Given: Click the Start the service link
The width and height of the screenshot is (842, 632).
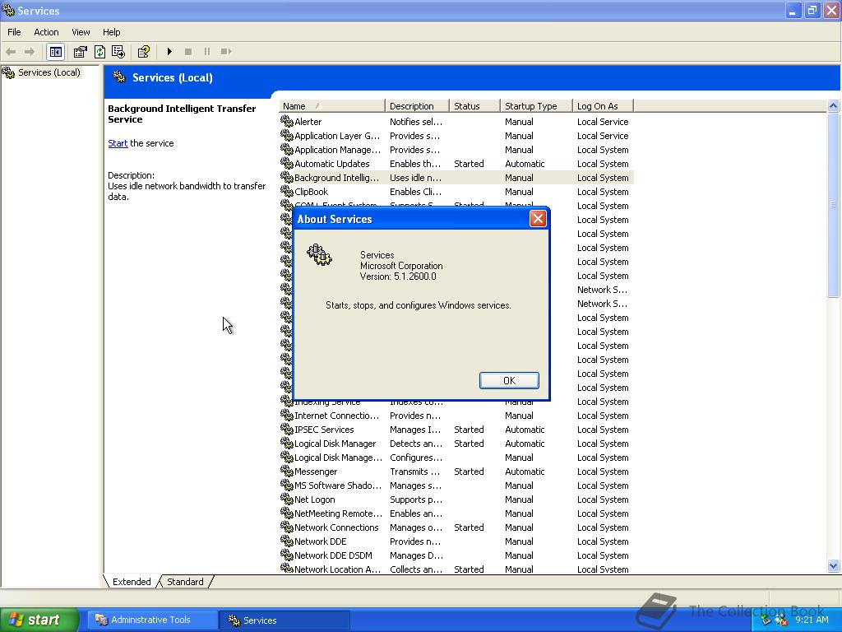Looking at the screenshot, I should coord(118,143).
